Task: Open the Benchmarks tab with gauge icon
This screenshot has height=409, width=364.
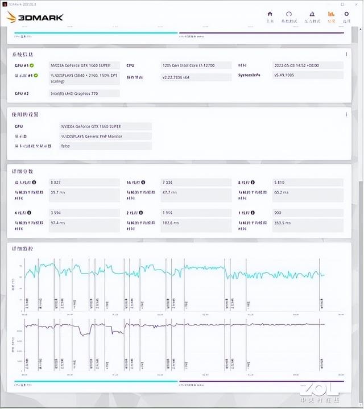Action: 289,14
